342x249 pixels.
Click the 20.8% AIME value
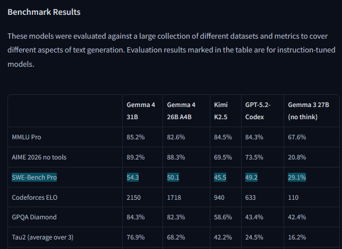tap(297, 157)
